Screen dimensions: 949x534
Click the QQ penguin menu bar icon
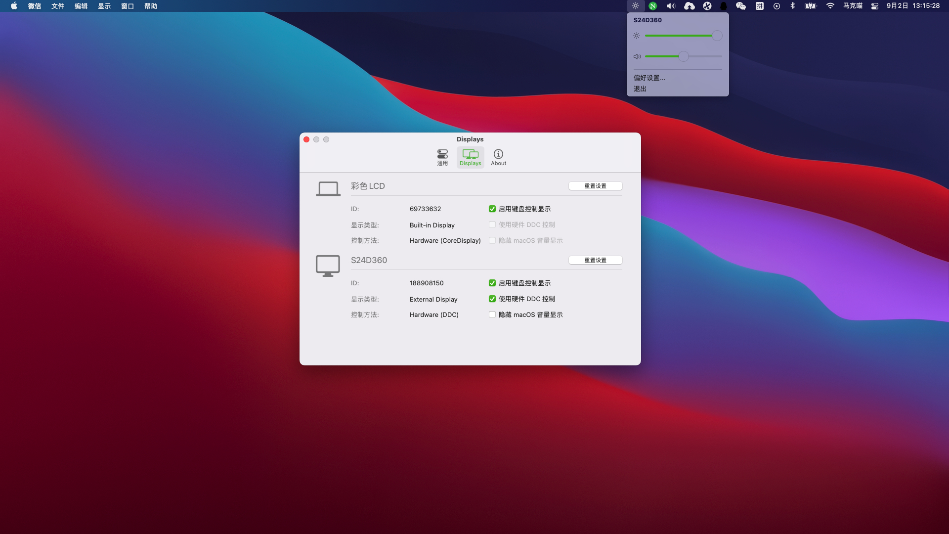[724, 6]
